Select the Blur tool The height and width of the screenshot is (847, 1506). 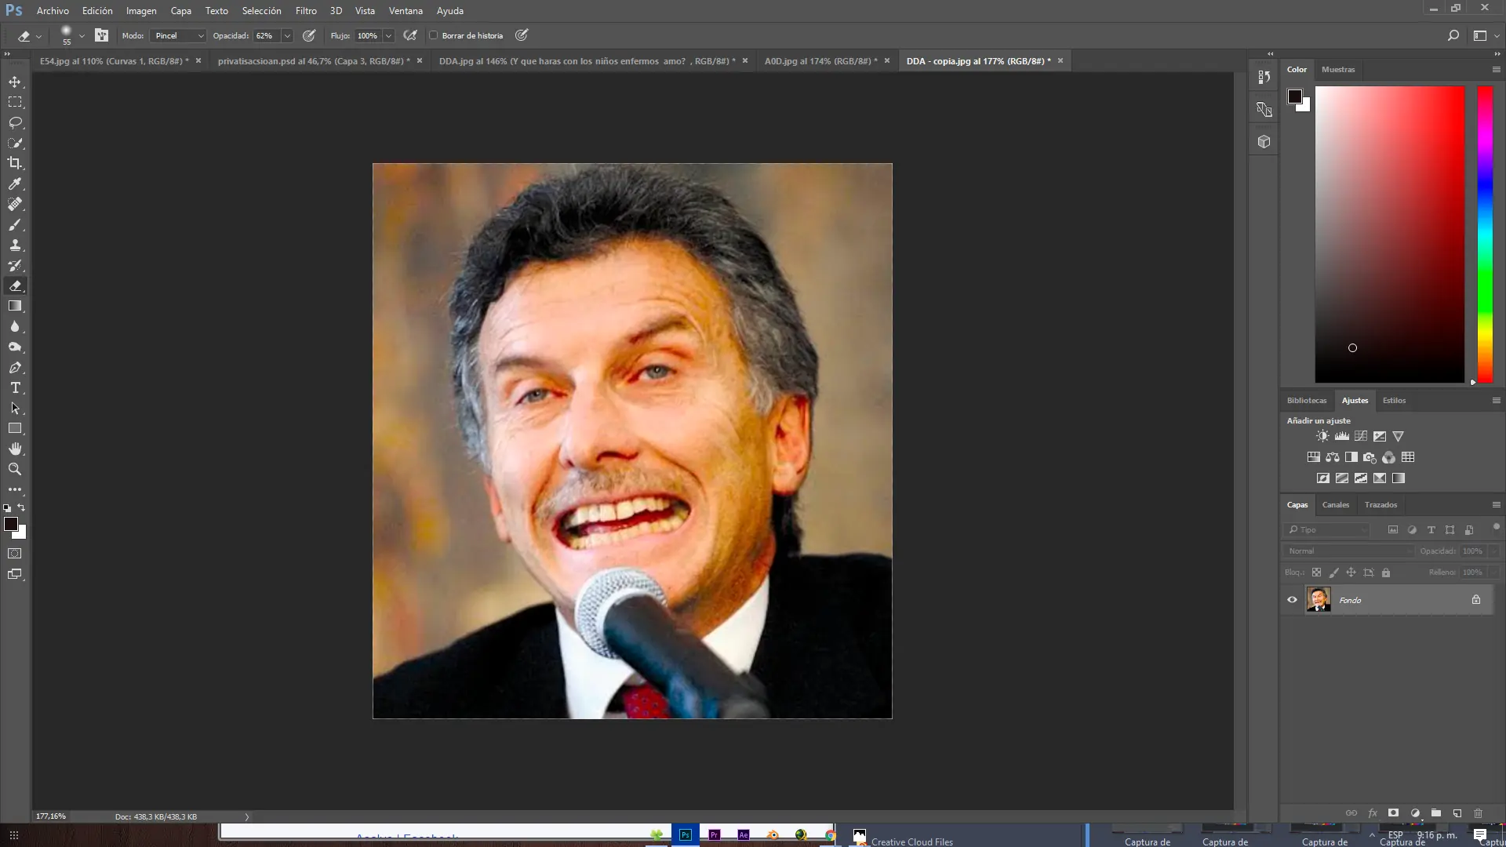click(15, 326)
